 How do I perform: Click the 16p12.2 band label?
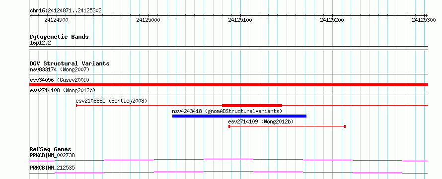point(40,43)
